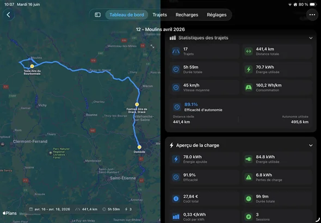The image size is (321, 223).
Task: Click the 84.8 kWh plug icon
Action: (x=249, y=159)
